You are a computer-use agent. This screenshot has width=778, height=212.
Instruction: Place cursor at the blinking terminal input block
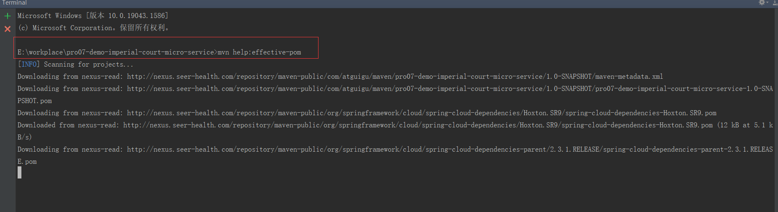tap(19, 173)
